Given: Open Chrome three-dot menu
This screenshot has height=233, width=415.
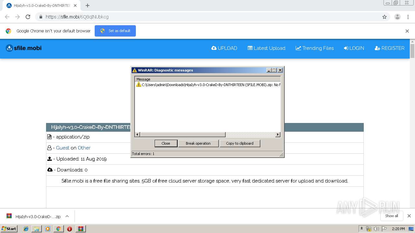Looking at the screenshot, I should pyautogui.click(x=408, y=17).
